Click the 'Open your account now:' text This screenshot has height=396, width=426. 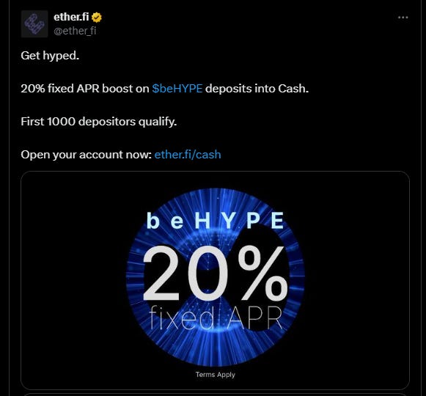[86, 155]
